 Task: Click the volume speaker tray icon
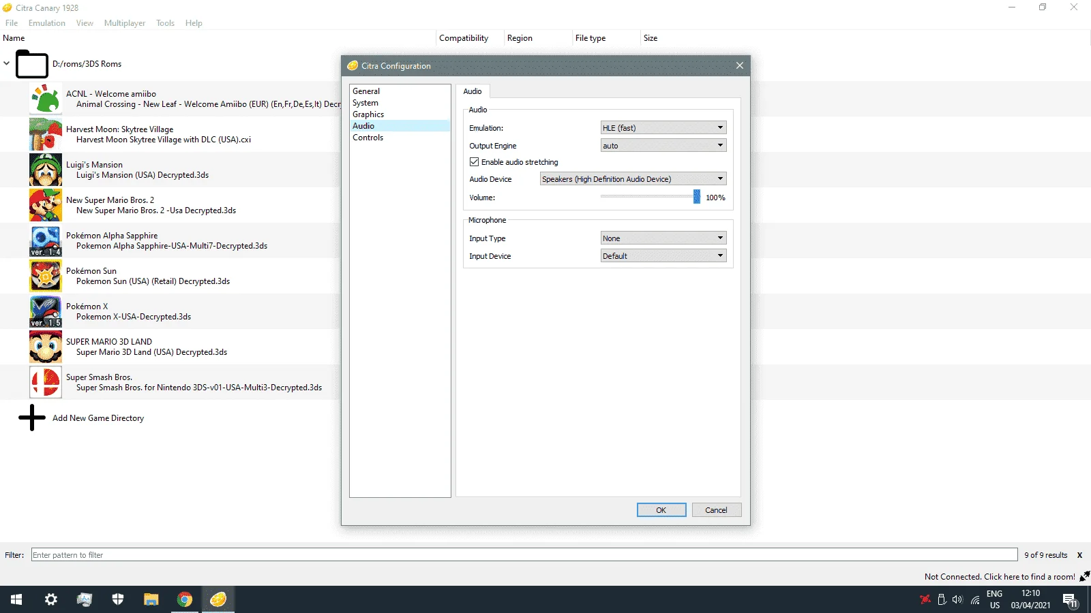(x=957, y=599)
